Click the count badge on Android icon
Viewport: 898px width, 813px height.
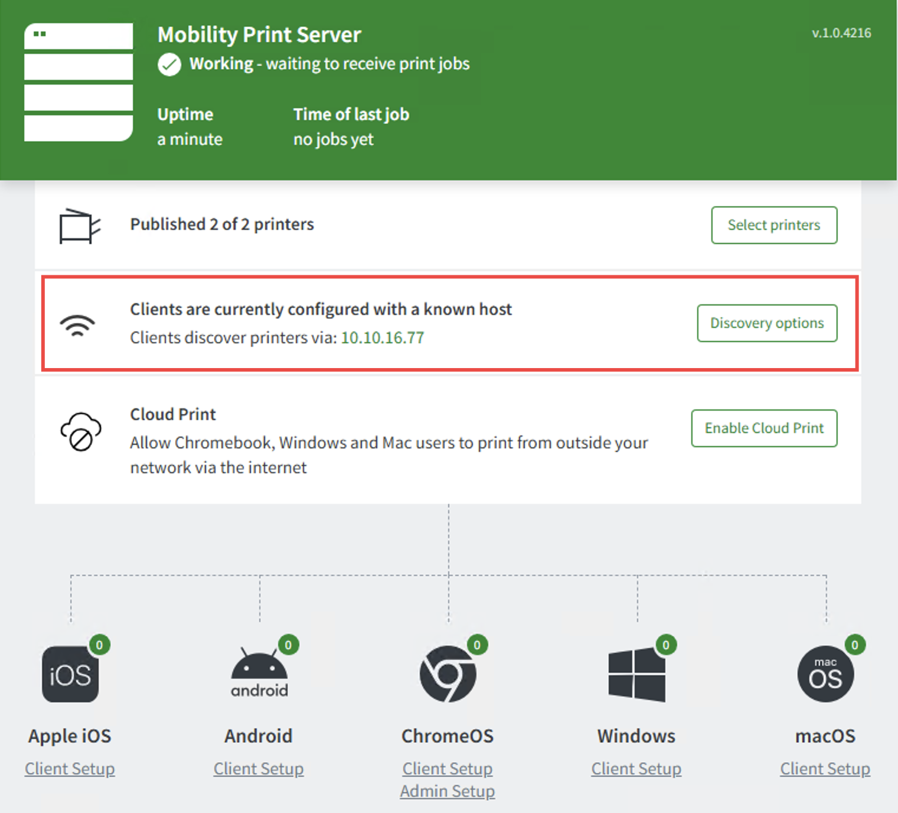[288, 645]
